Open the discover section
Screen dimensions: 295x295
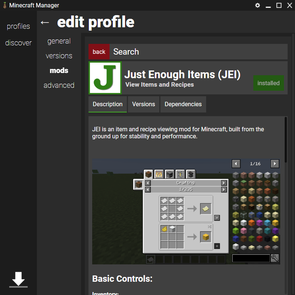click(18, 43)
